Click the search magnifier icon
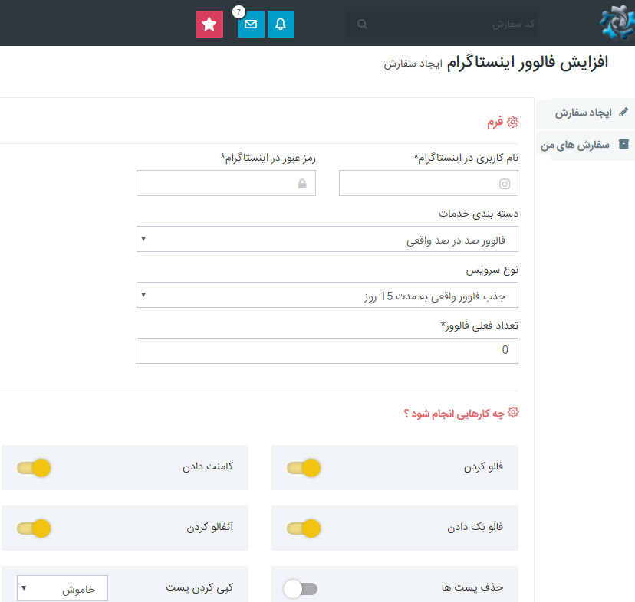This screenshot has width=635, height=602. coord(362,25)
